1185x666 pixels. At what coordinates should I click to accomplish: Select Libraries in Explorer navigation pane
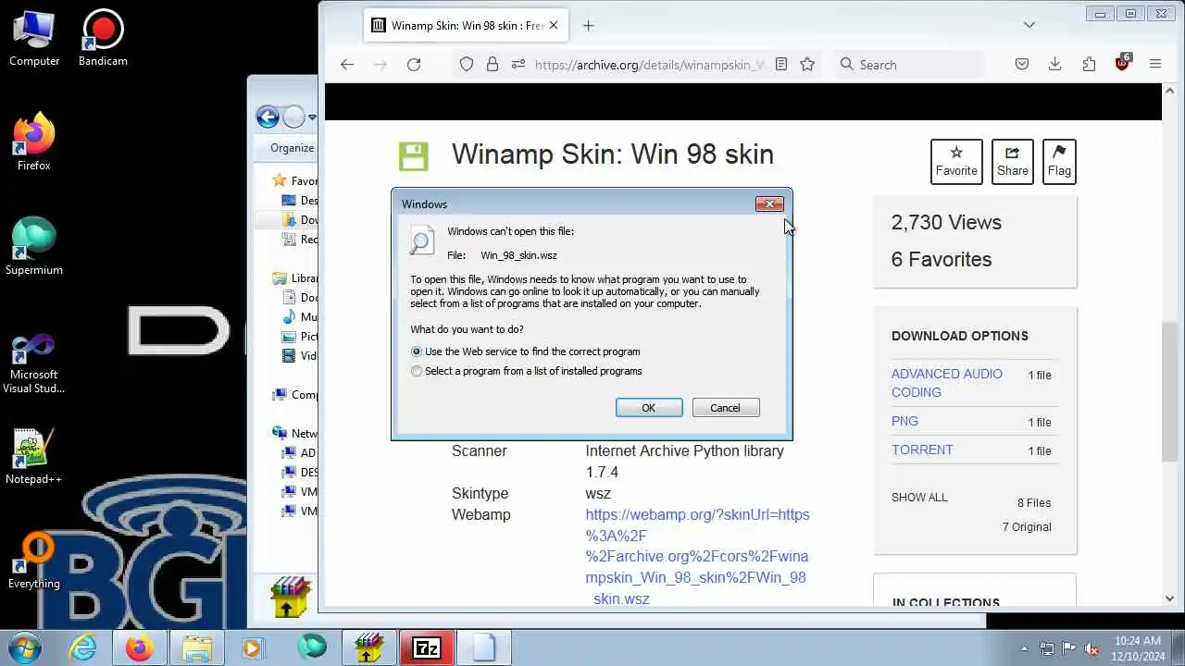tap(294, 278)
